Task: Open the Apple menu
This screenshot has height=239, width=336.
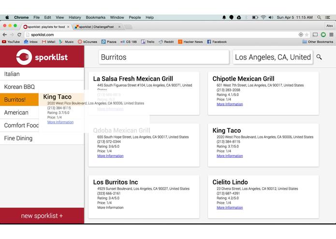Action: 7,17
